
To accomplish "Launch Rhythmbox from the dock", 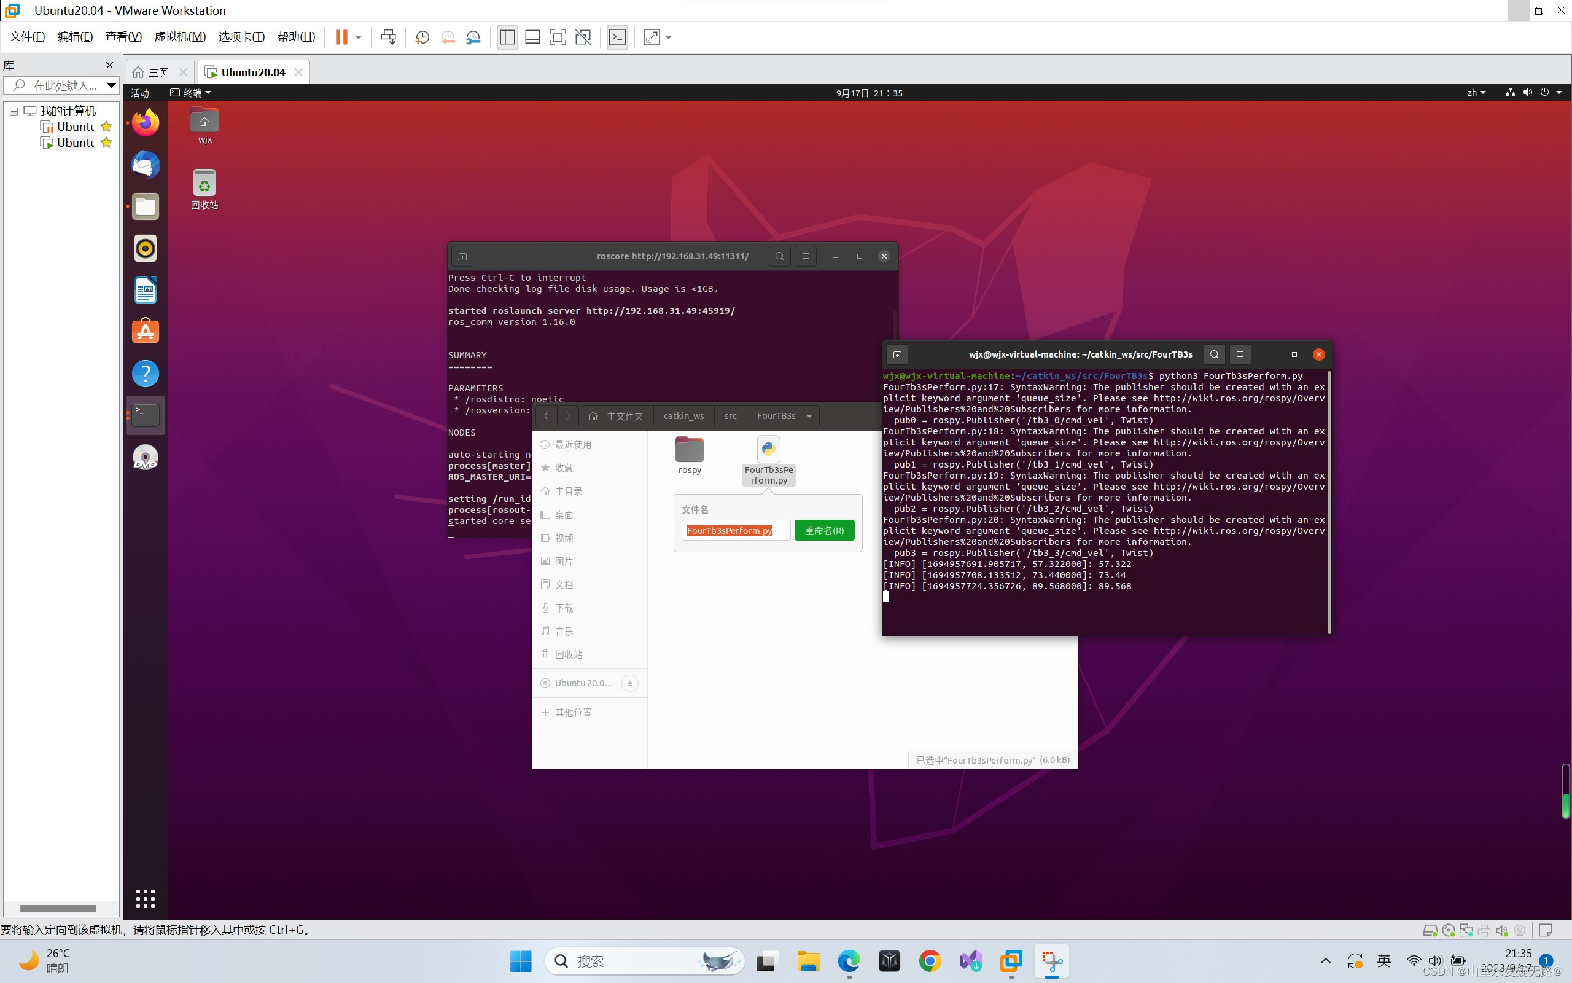I will [146, 248].
